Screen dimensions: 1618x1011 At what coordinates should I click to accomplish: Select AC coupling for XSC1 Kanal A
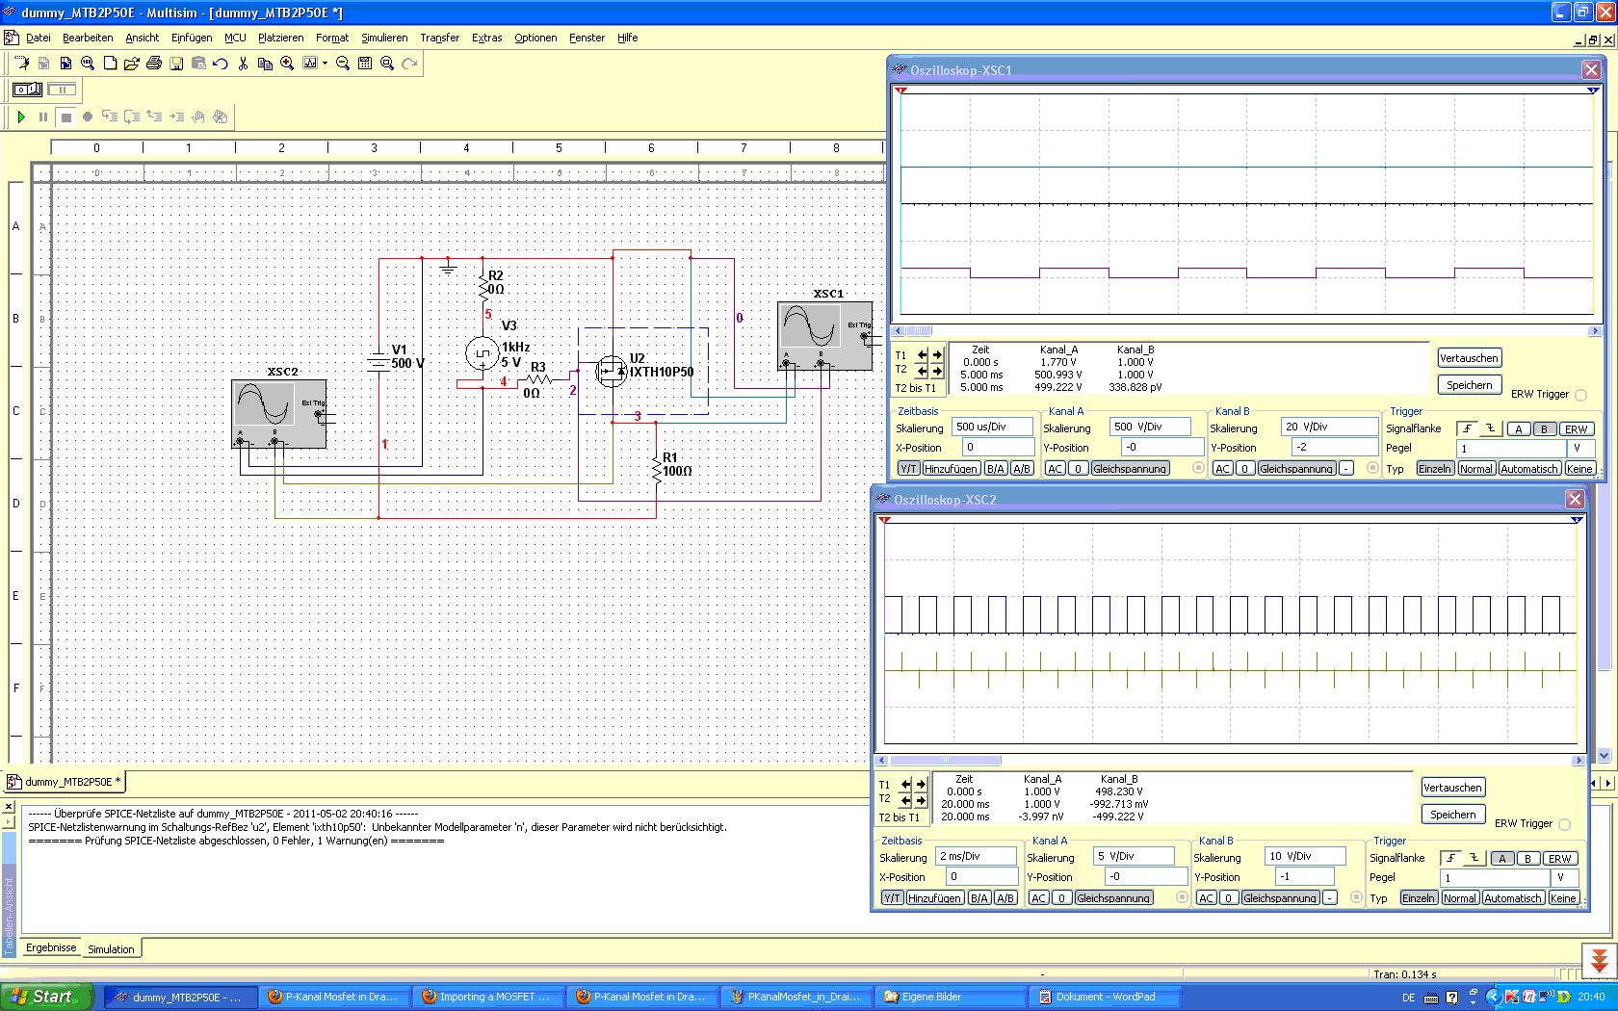(1055, 469)
